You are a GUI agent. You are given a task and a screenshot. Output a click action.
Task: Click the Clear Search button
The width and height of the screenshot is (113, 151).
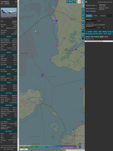click(x=91, y=23)
